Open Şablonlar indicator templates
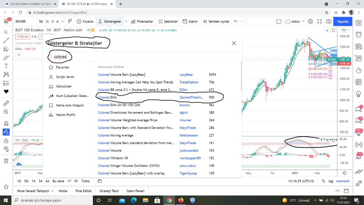364x205 pixels. [x=168, y=22]
